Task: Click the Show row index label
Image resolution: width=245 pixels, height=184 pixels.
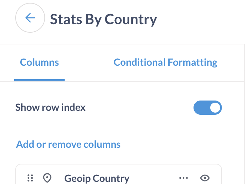Action: [50, 107]
